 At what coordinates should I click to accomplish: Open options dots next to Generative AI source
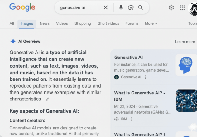(x=146, y=77)
